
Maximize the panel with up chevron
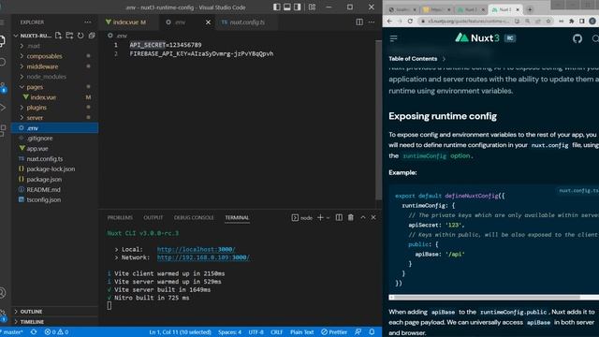tap(363, 217)
